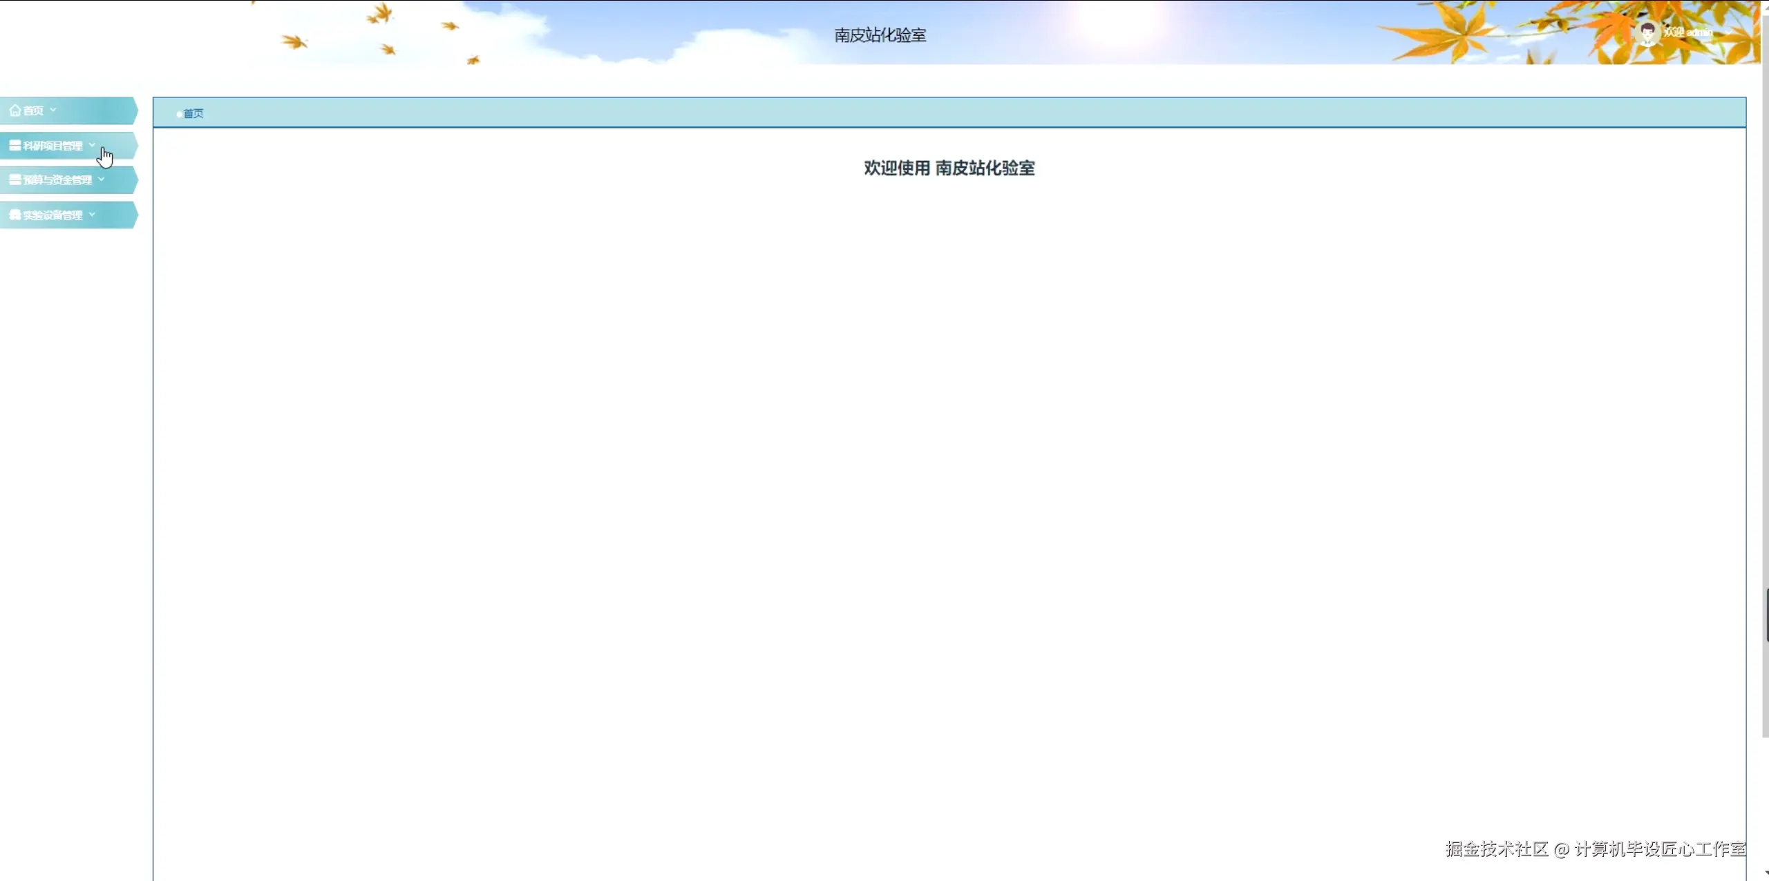Click the 南皮站化验室 header title
This screenshot has height=881, width=1769.
pos(880,35)
